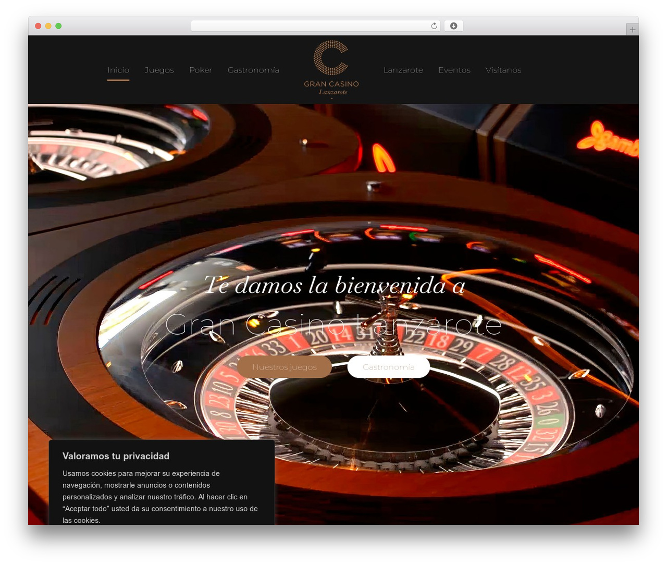Open a new tab with the plus button
The width and height of the screenshot is (667, 565).
(632, 30)
